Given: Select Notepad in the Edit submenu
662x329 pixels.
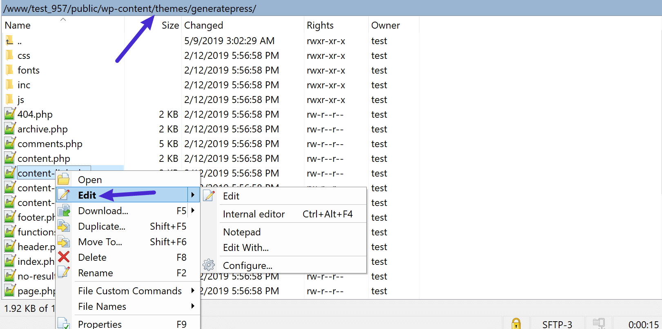Looking at the screenshot, I should (x=242, y=232).
